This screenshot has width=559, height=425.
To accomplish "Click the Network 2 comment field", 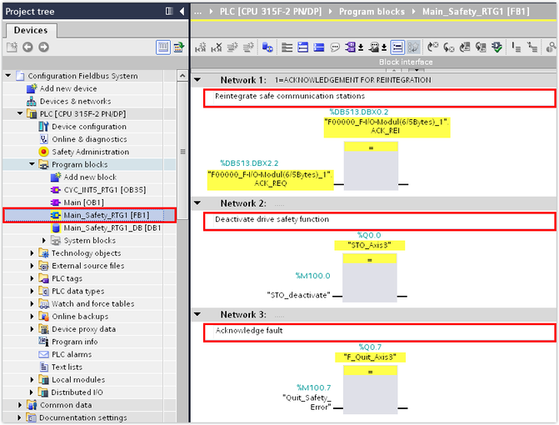I will tap(379, 220).
